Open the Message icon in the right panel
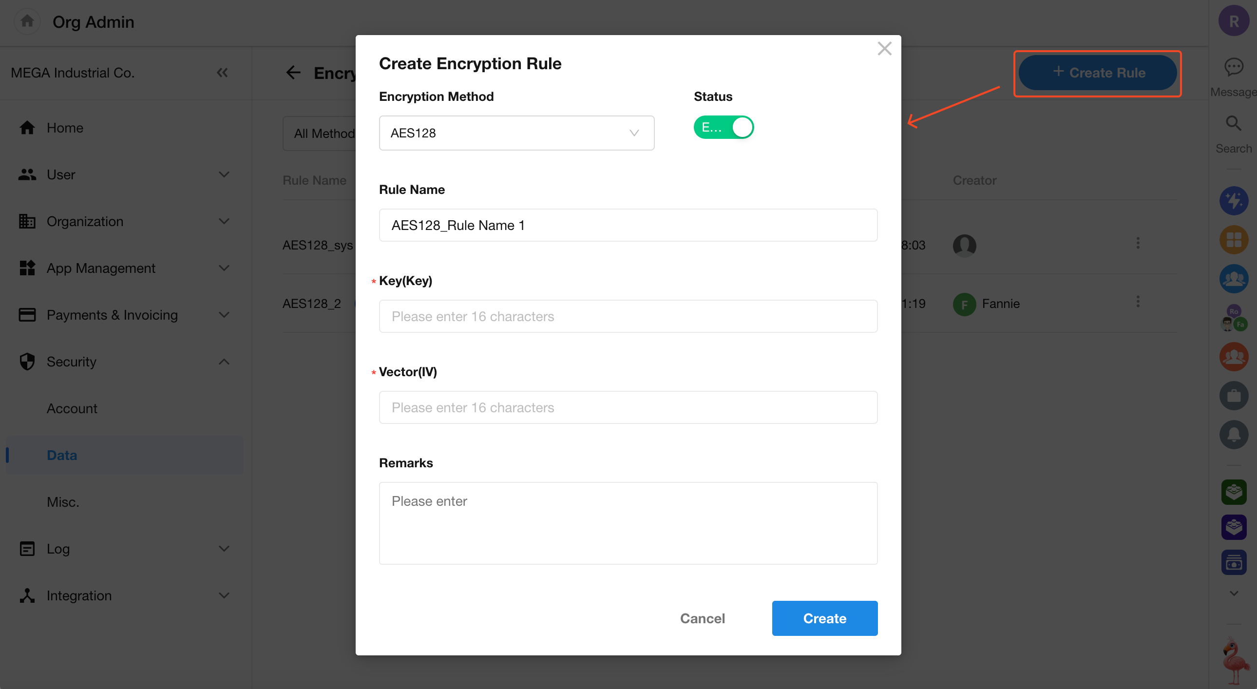 [x=1234, y=67]
